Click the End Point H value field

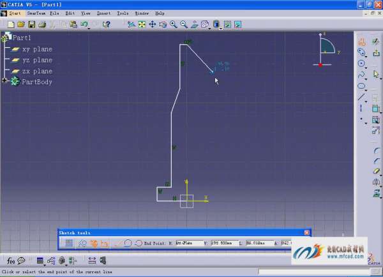(x=187, y=243)
